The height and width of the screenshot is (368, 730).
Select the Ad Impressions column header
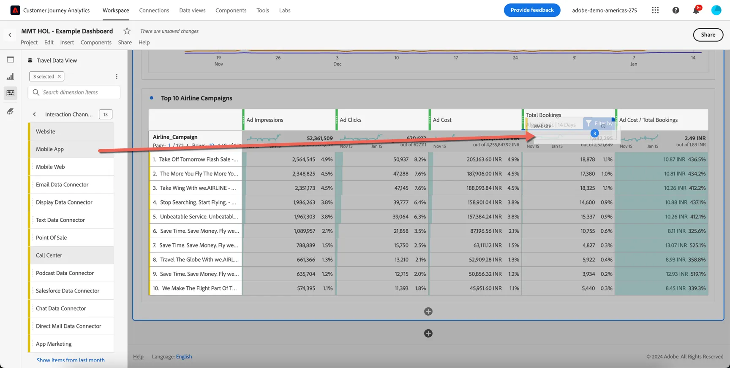[x=289, y=120]
